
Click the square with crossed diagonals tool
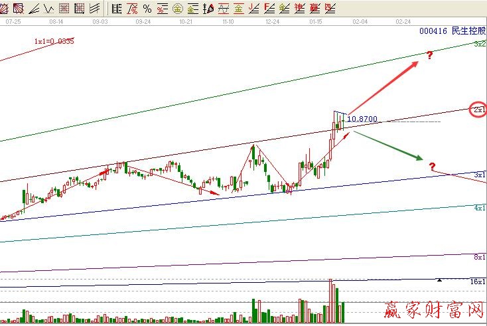click(x=18, y=9)
